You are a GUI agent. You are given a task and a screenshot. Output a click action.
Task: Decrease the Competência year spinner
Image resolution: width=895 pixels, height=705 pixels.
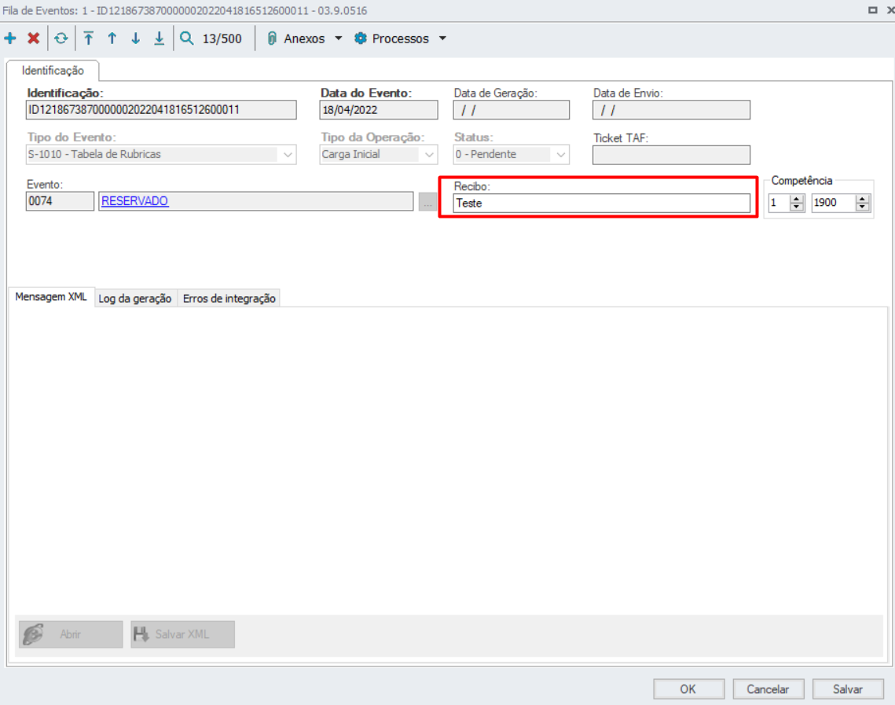[863, 207]
